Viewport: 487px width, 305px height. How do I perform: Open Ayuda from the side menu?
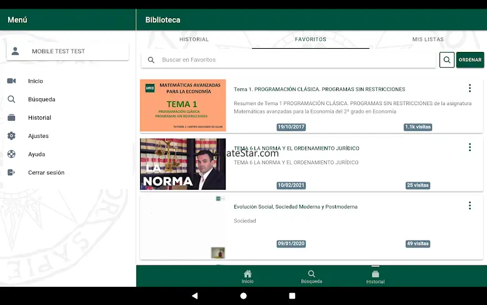(36, 154)
